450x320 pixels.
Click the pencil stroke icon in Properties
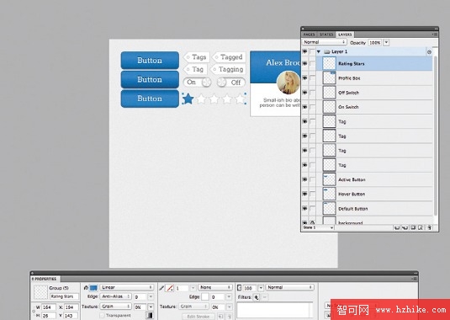161,287
